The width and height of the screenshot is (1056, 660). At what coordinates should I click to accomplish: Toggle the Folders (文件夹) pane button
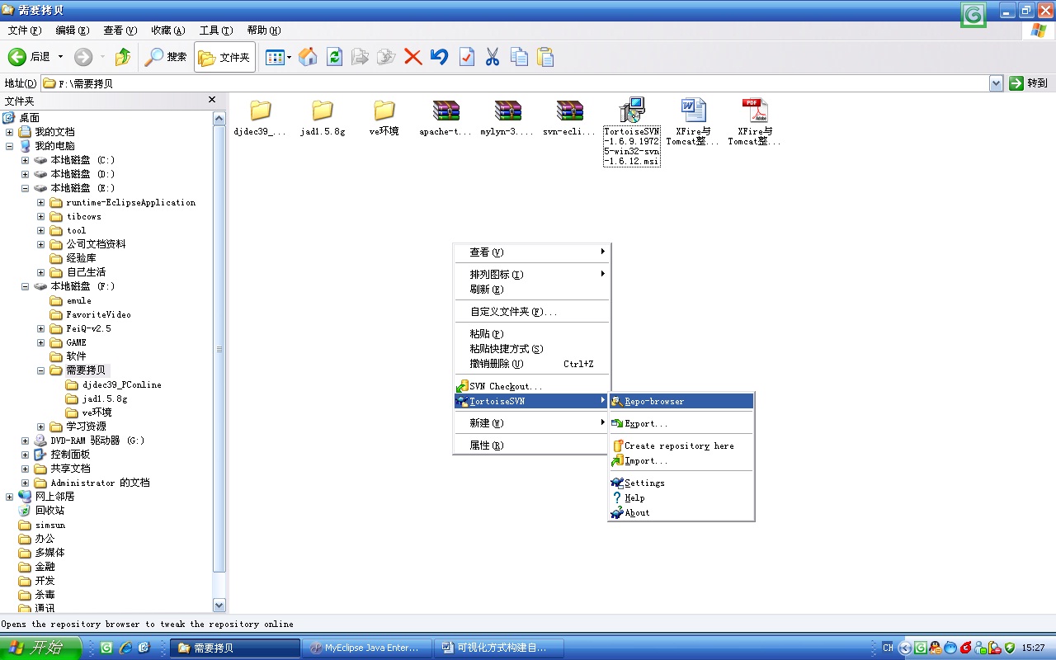224,57
